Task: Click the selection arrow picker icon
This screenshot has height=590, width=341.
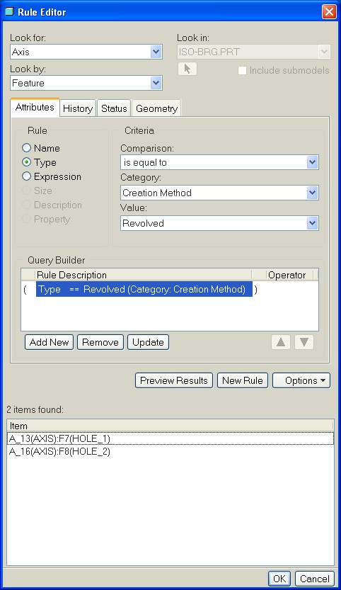Action: 187,69
